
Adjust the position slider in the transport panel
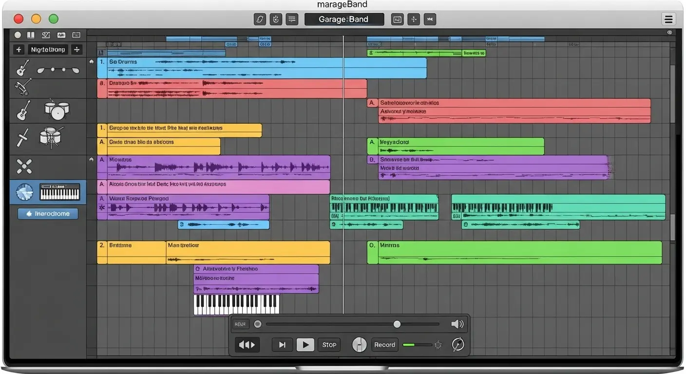click(x=353, y=324)
